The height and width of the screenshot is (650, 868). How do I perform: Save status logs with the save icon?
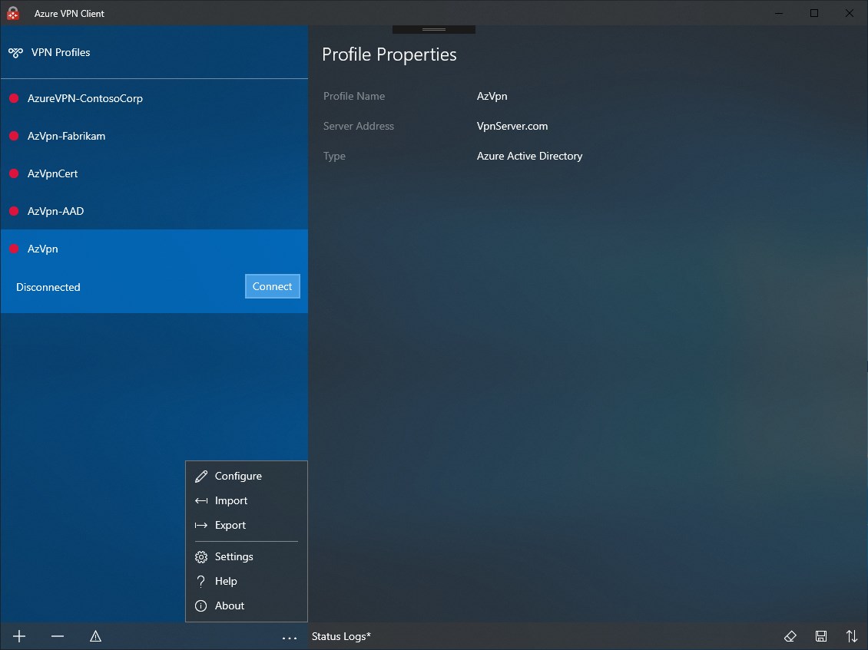click(820, 636)
